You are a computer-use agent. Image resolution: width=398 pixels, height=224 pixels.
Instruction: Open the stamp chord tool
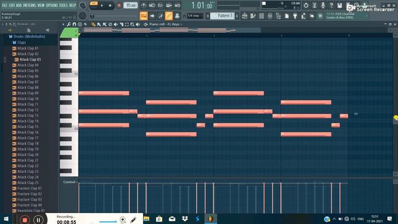tap(80, 24)
